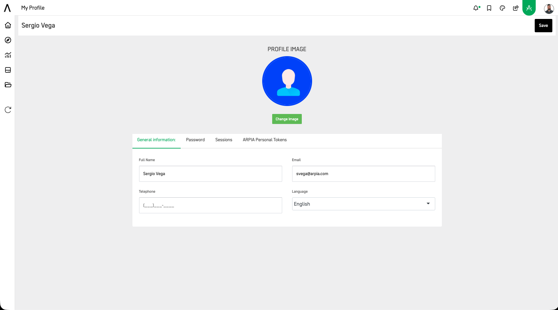Open the Home icon in sidebar

8,25
